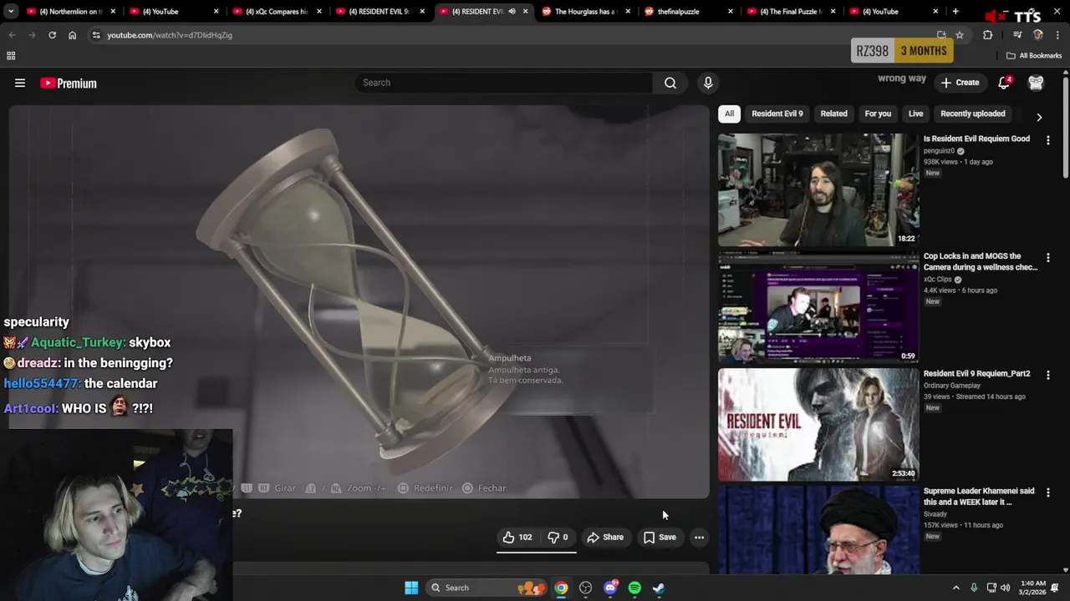Image resolution: width=1070 pixels, height=601 pixels.
Task: Open Windows Start menu
Action: coord(411,588)
